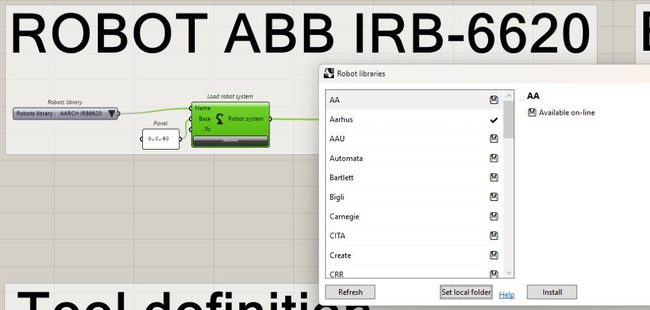Click the Available on-line status text
This screenshot has width=650, height=310.
click(x=567, y=113)
